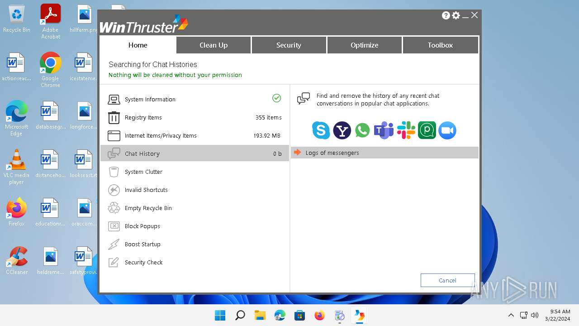Select Google Chrome desktop shortcut

click(x=51, y=70)
